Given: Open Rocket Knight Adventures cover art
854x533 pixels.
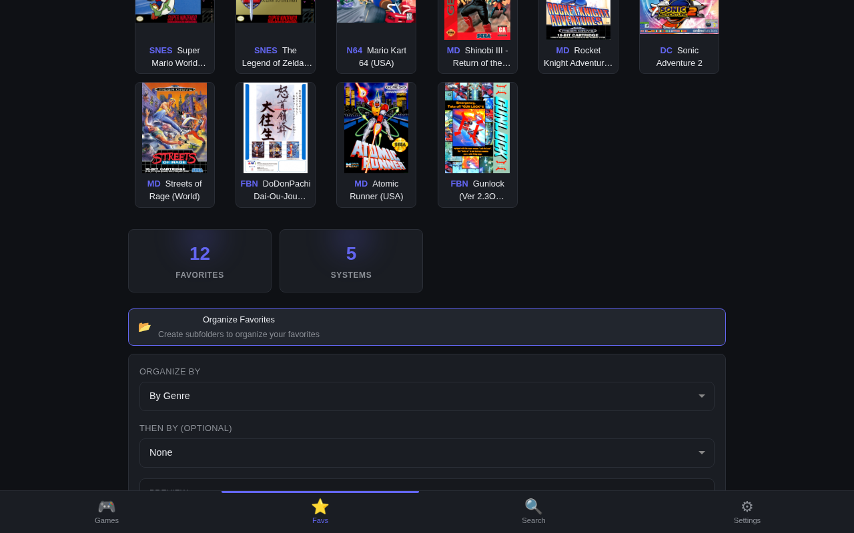Looking at the screenshot, I should [578, 19].
